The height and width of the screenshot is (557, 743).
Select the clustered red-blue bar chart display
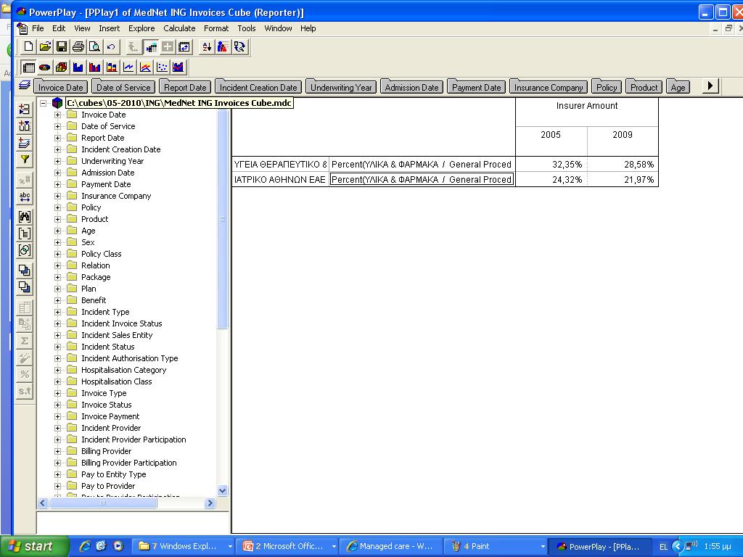(x=95, y=67)
